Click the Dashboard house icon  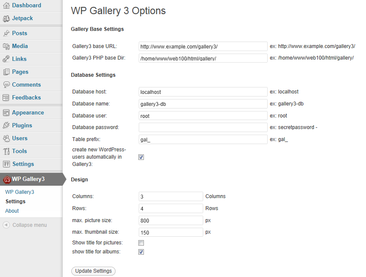pyautogui.click(x=6, y=5)
